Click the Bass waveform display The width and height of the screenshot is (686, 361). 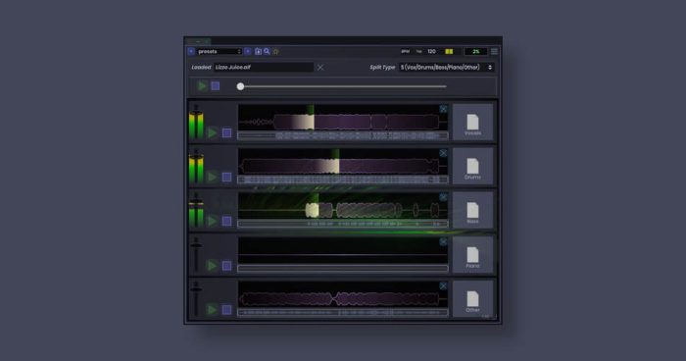[343, 206]
